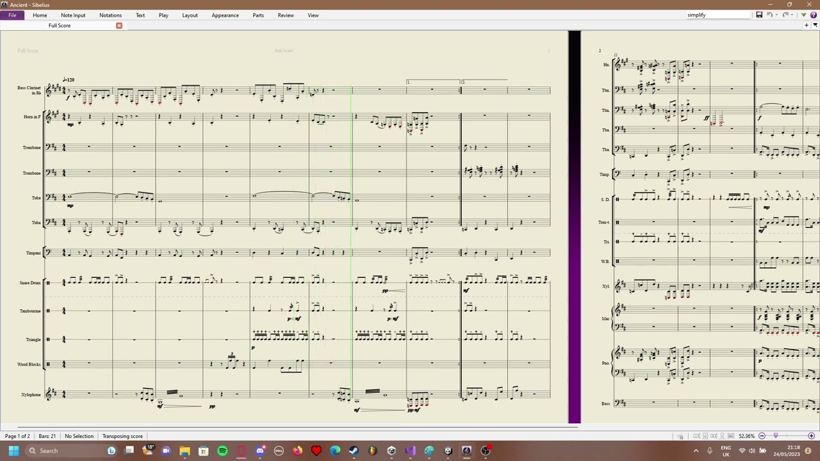Click the Triangle staff label

click(x=33, y=339)
